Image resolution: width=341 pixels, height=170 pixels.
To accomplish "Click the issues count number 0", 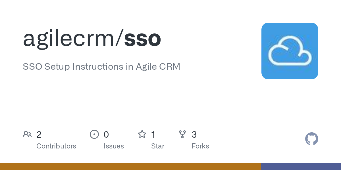I will click(106, 135).
